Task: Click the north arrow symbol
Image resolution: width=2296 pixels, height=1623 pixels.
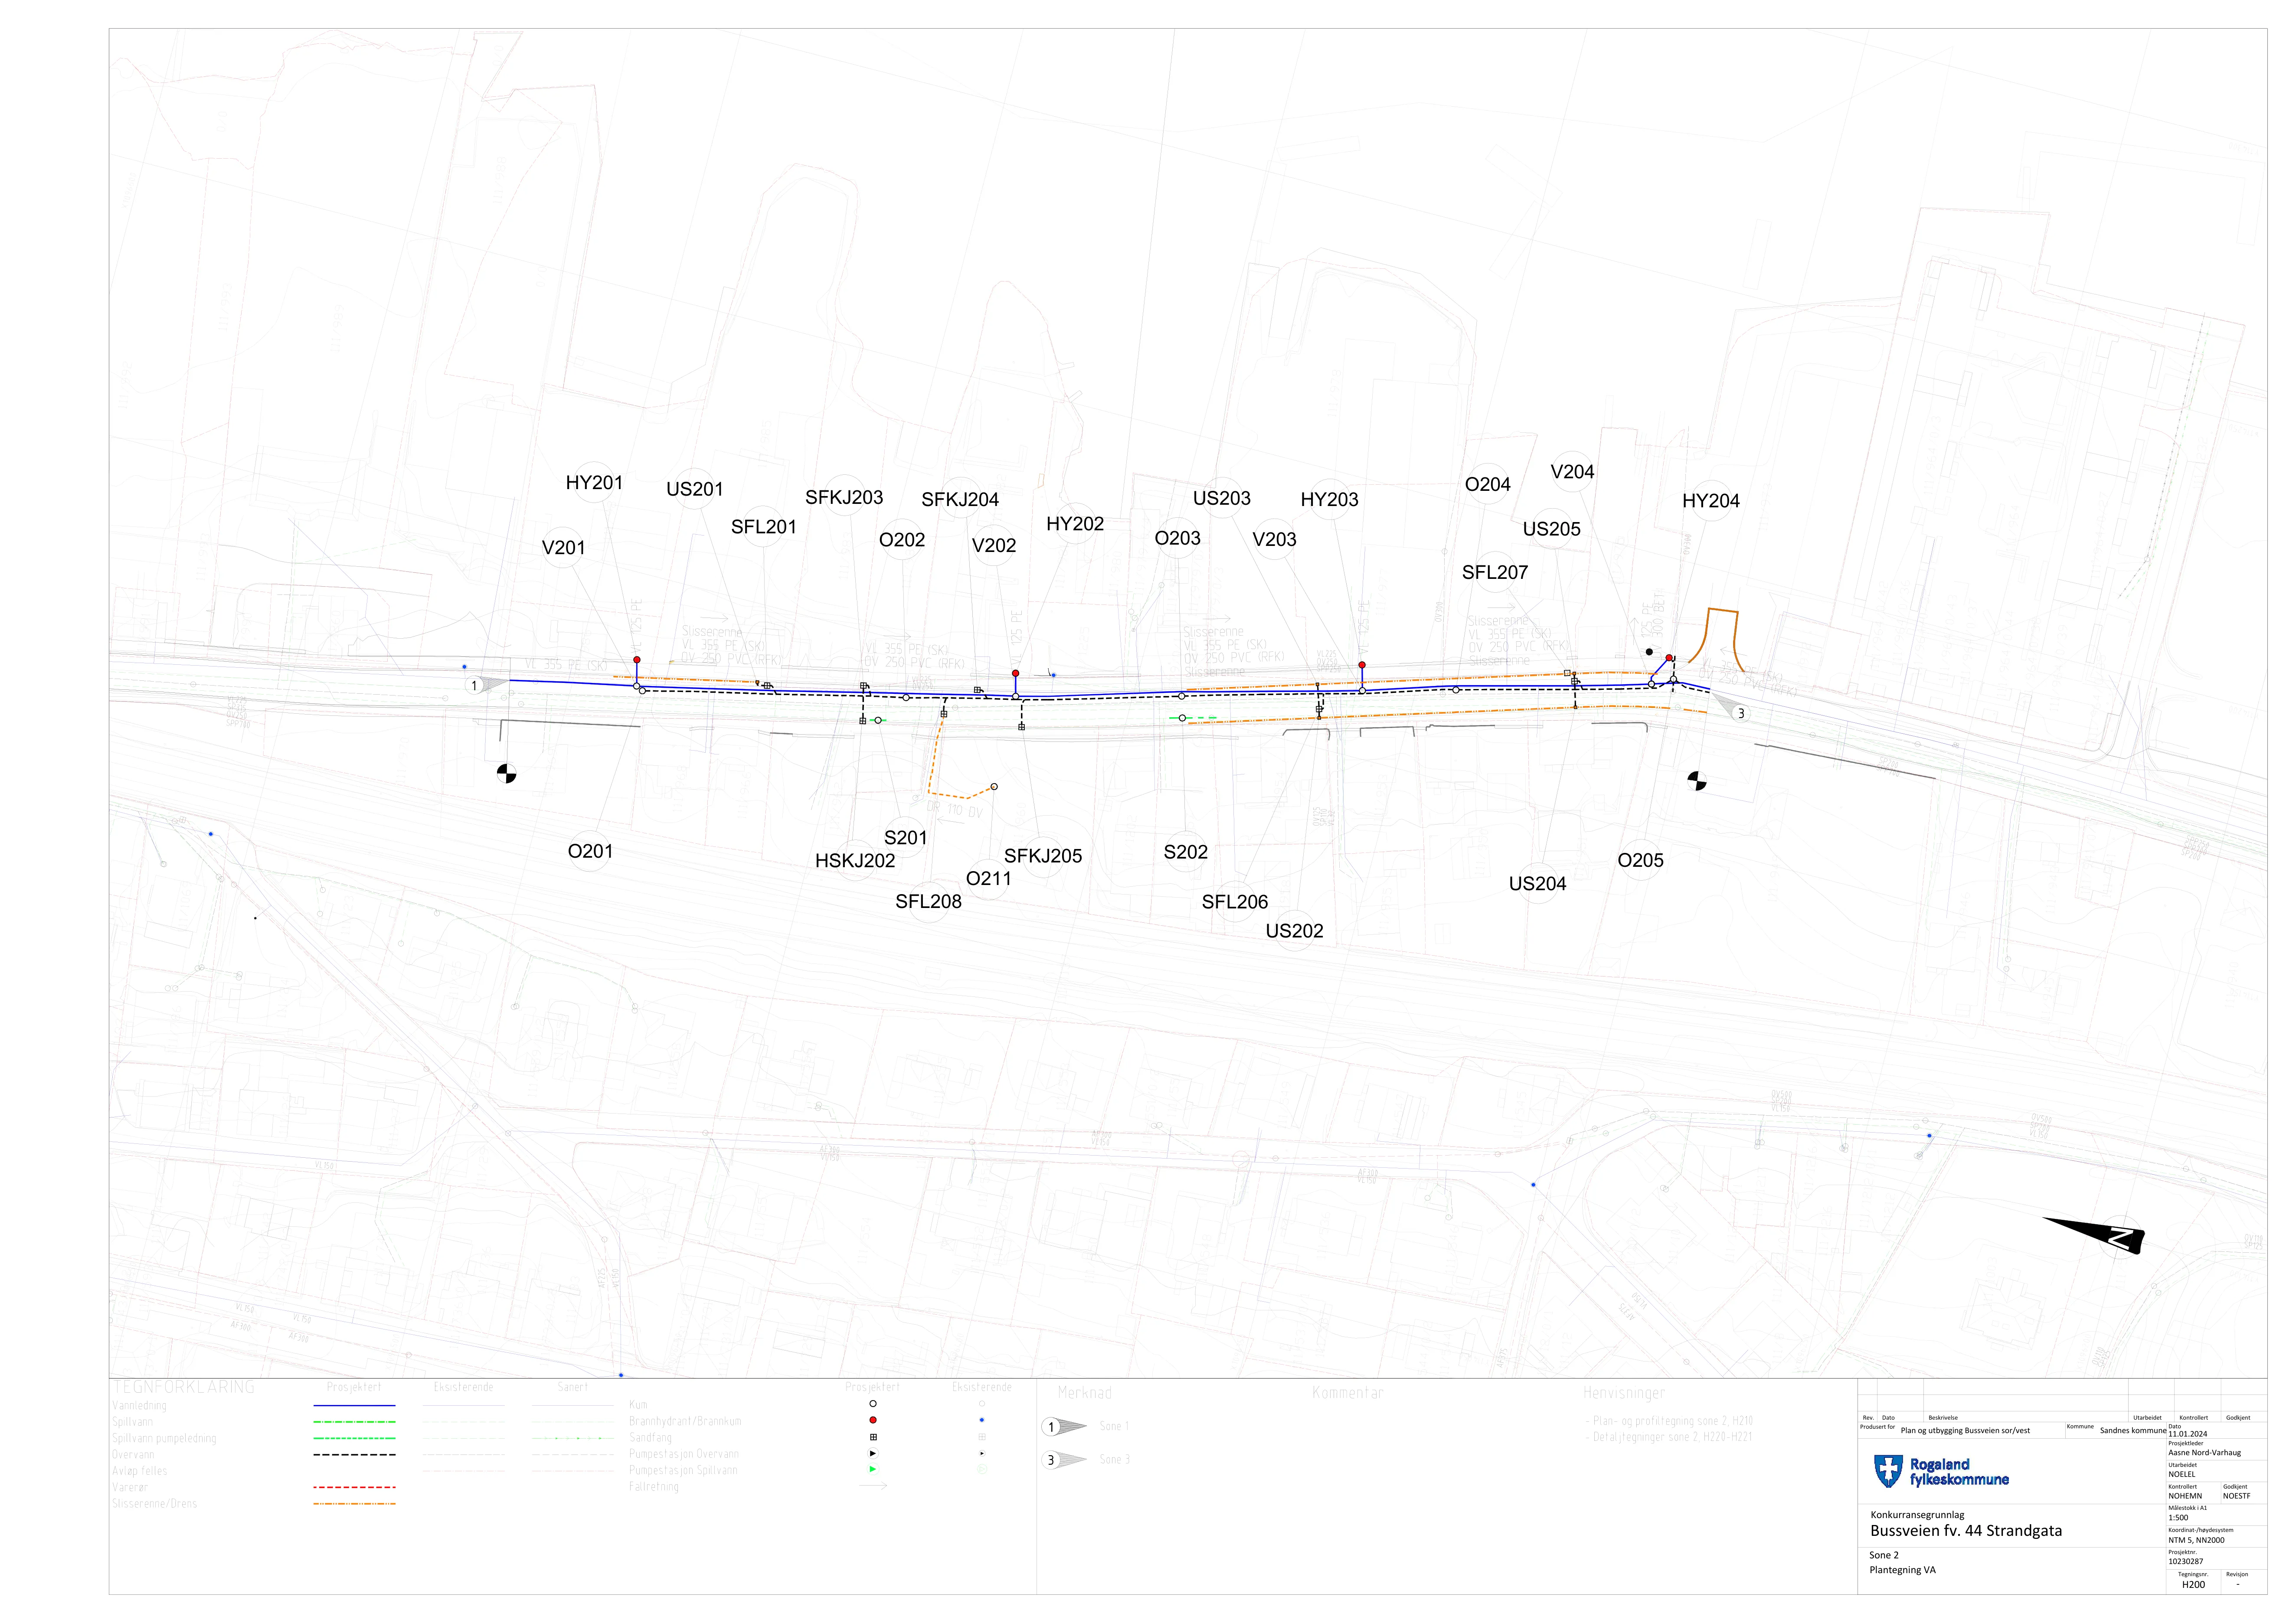Action: [x=2093, y=1235]
